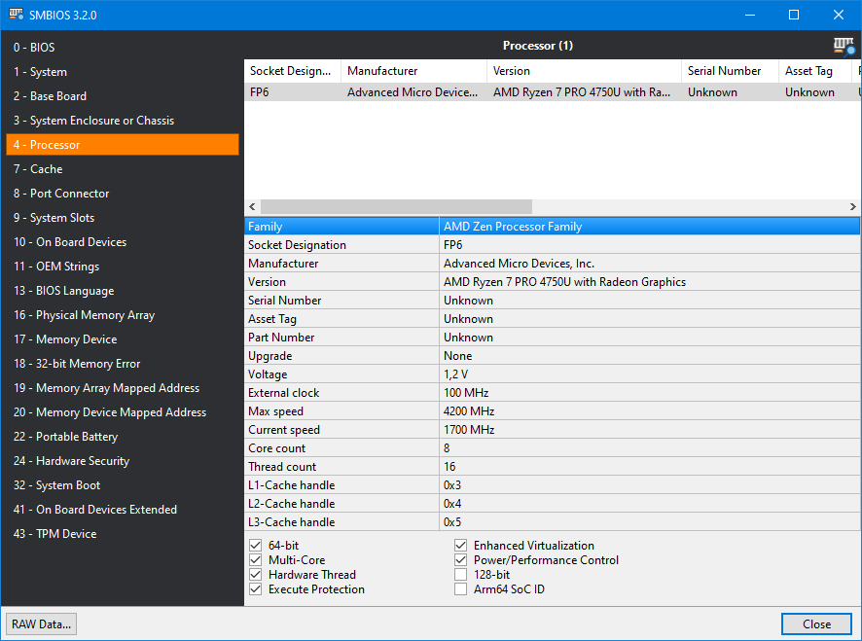Viewport: 862px width, 641px height.
Task: Click the horizontal scrollbar thumb
Action: tap(396, 207)
